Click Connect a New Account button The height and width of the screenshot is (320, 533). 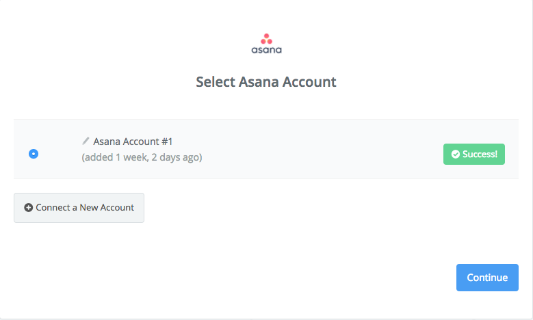pyautogui.click(x=79, y=208)
